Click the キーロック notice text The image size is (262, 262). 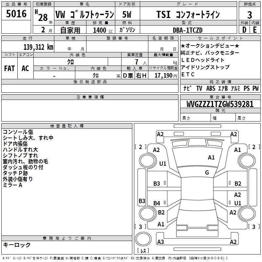tap(17, 245)
